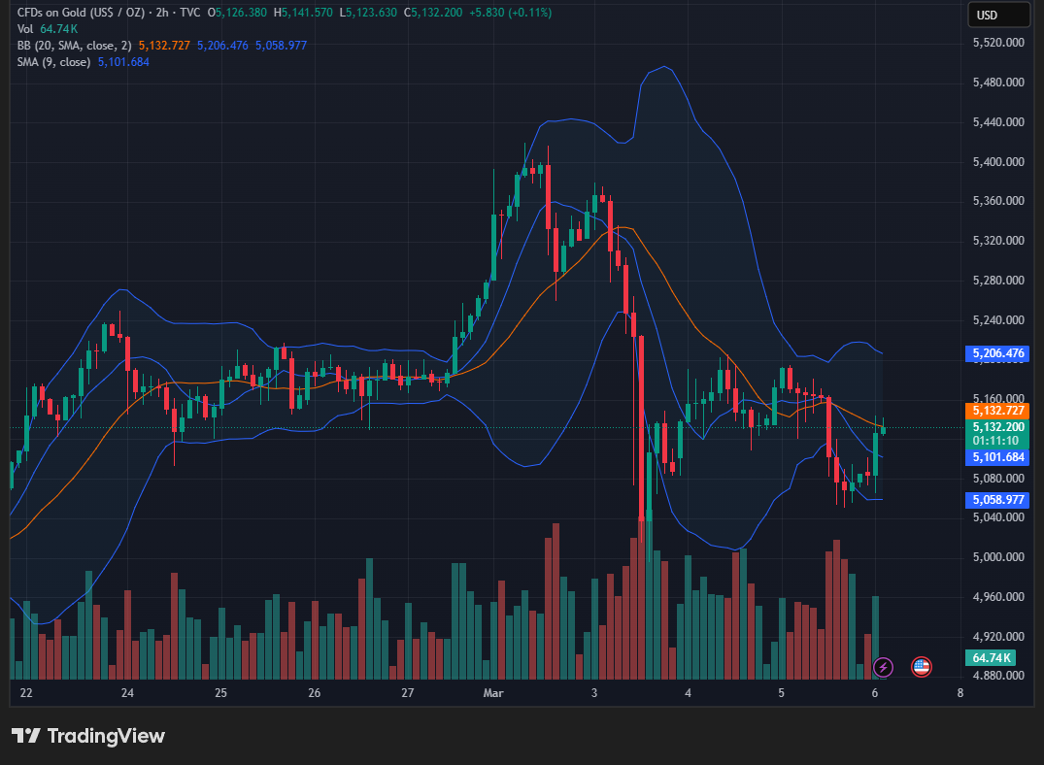Click the blue 5,058.977 lower band label
This screenshot has height=765, width=1044.
(997, 500)
